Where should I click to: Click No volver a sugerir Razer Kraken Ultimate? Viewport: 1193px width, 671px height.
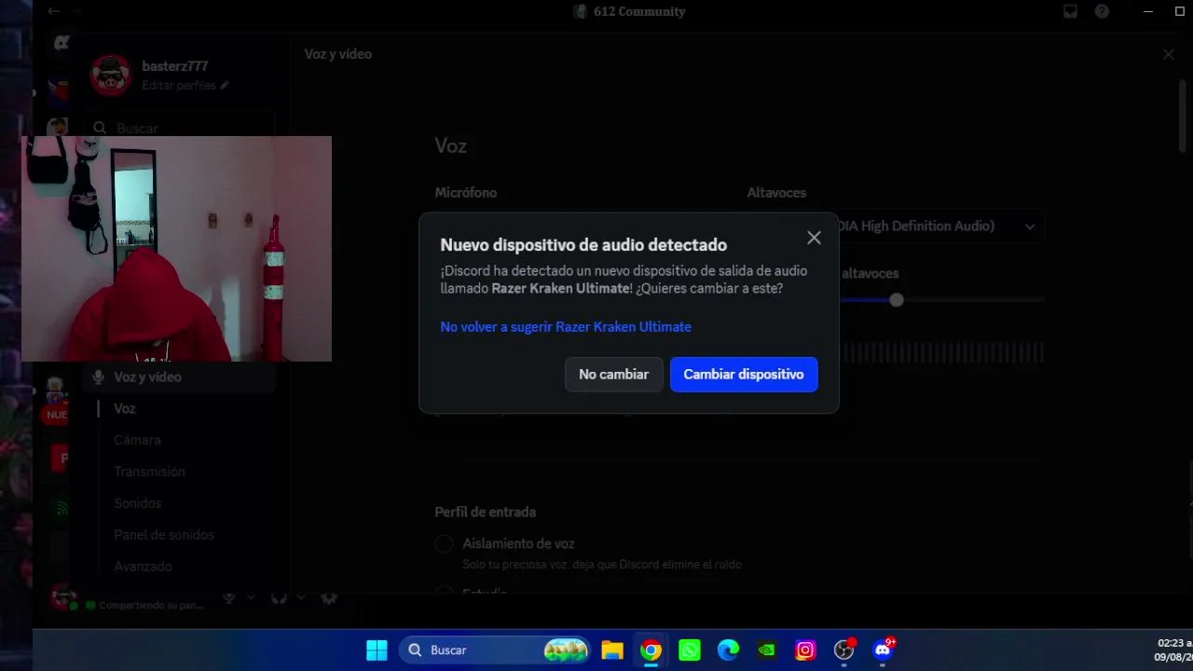coord(566,327)
